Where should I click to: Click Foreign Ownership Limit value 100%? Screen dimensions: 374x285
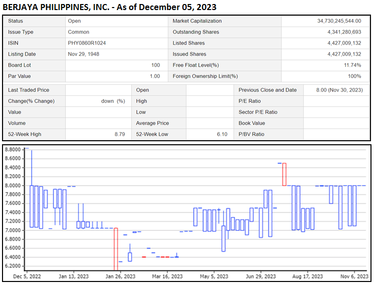354,76
